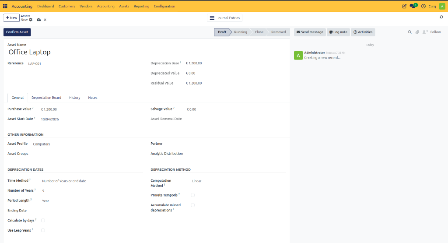Open the Reporting menu
The width and height of the screenshot is (448, 243).
(x=141, y=6)
